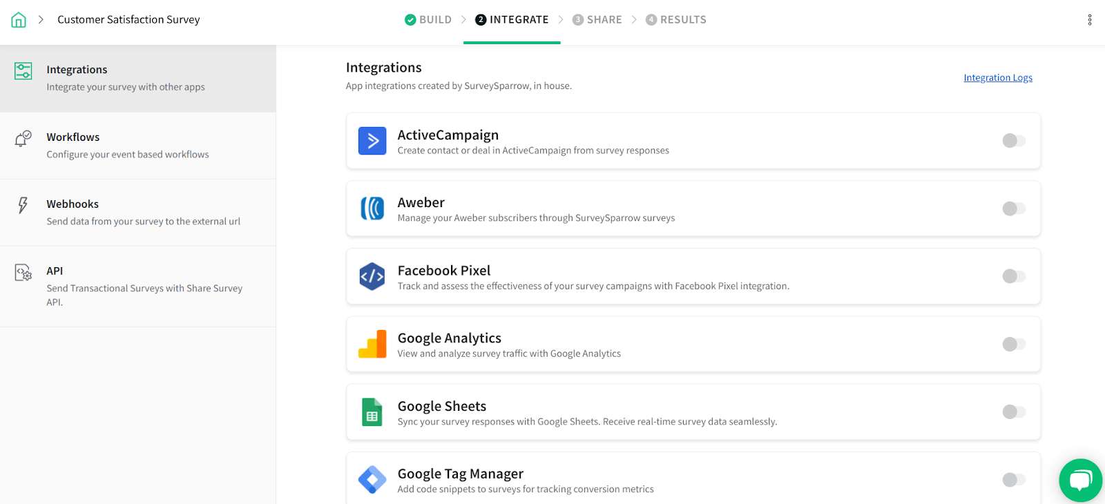The width and height of the screenshot is (1105, 504).
Task: Click the Aweber logo icon
Action: point(372,209)
